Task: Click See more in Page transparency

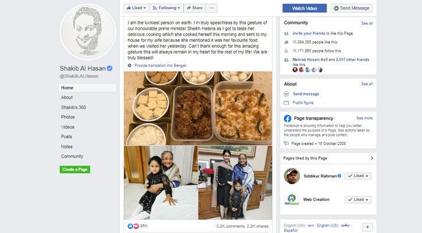Action: pos(364,118)
